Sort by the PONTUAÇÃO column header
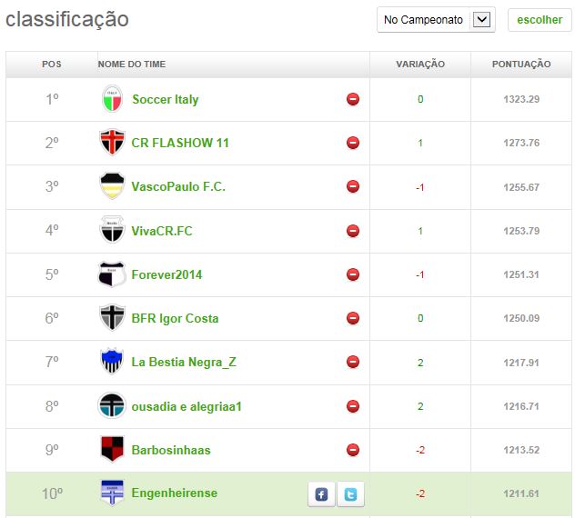Screen dimensions: 575x518 (521, 65)
